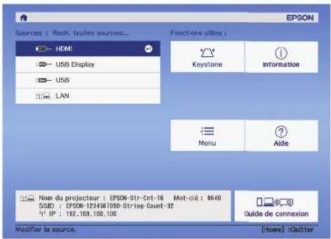The image size is (331, 239).
Task: Select the USB Display source
Action: (x=88, y=64)
